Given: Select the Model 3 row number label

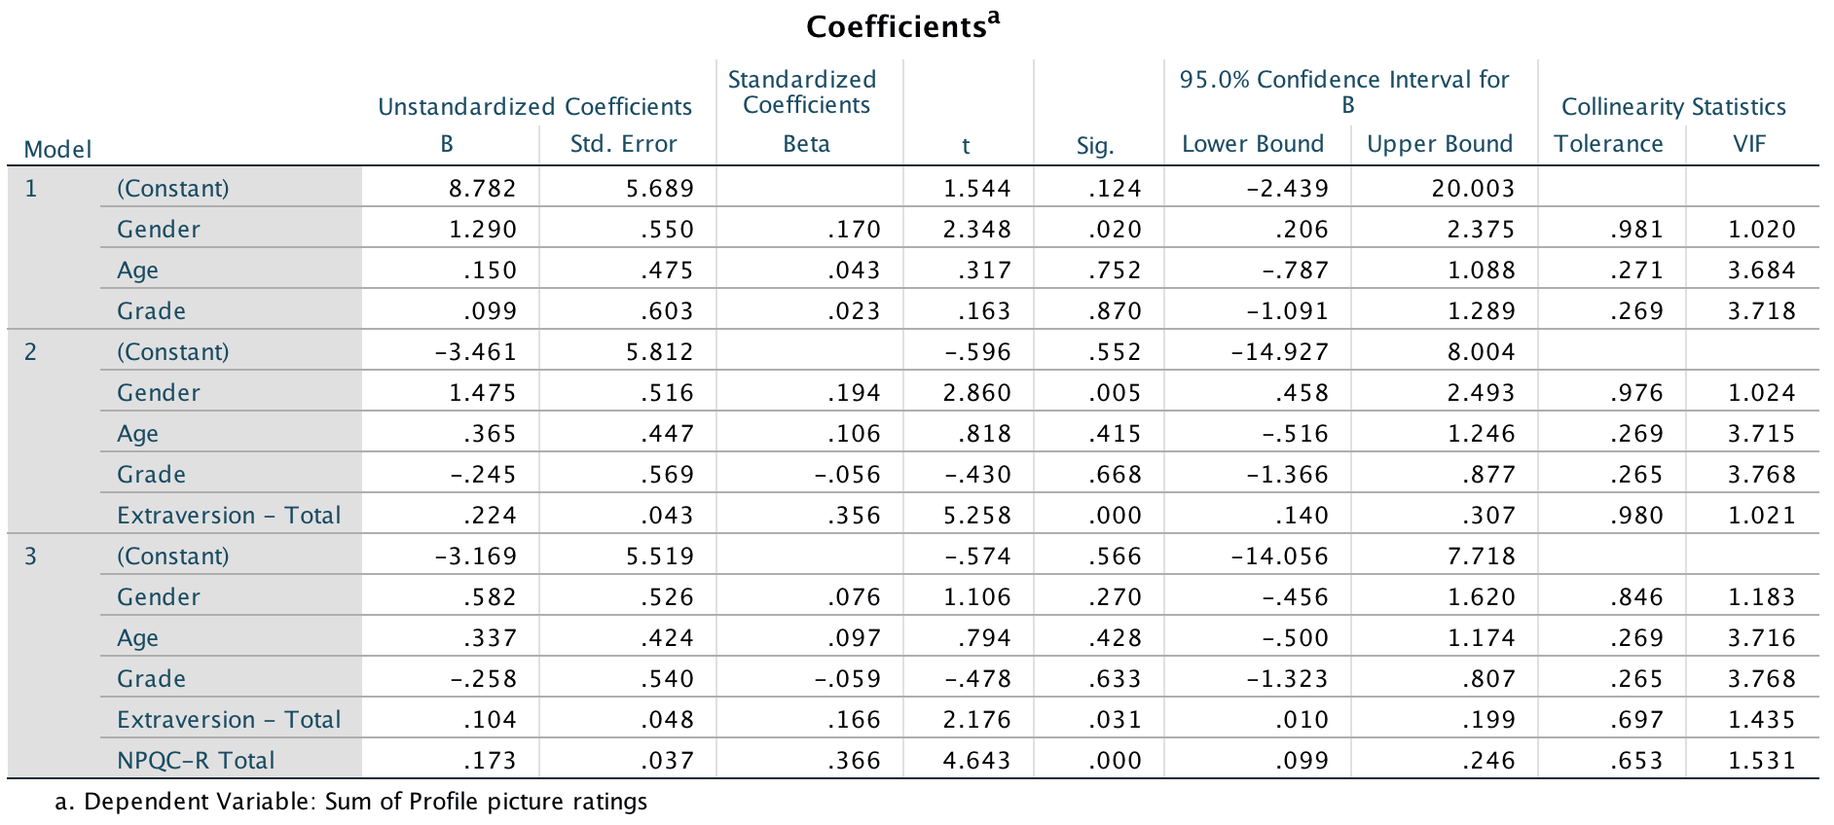Looking at the screenshot, I should 31,556.
